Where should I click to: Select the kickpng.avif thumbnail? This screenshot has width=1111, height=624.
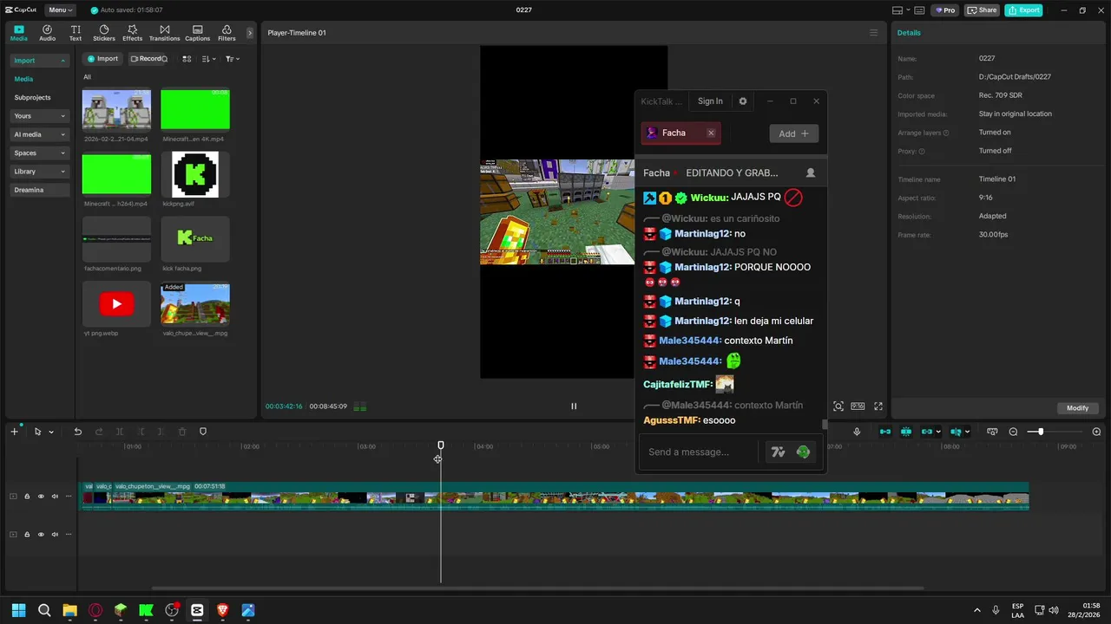point(195,175)
